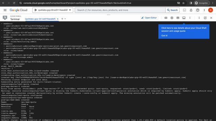Viewport: 216px width, 121px height.
Task: Click the third-party cookies blocked eye icon
Action: [179, 3]
